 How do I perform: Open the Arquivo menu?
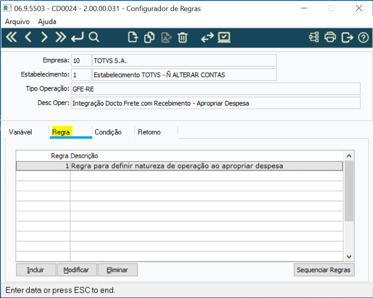click(x=17, y=22)
